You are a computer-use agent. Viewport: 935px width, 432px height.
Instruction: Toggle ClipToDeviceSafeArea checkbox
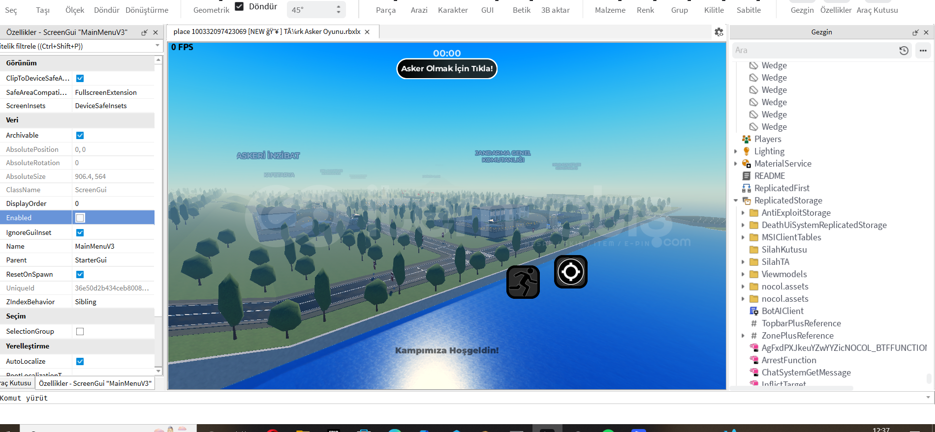80,78
